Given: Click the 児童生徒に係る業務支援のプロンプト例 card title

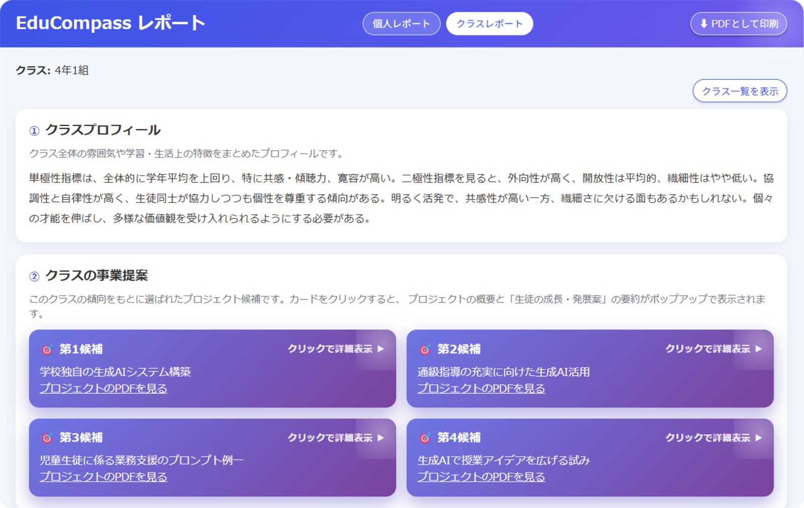Looking at the screenshot, I should (x=142, y=460).
